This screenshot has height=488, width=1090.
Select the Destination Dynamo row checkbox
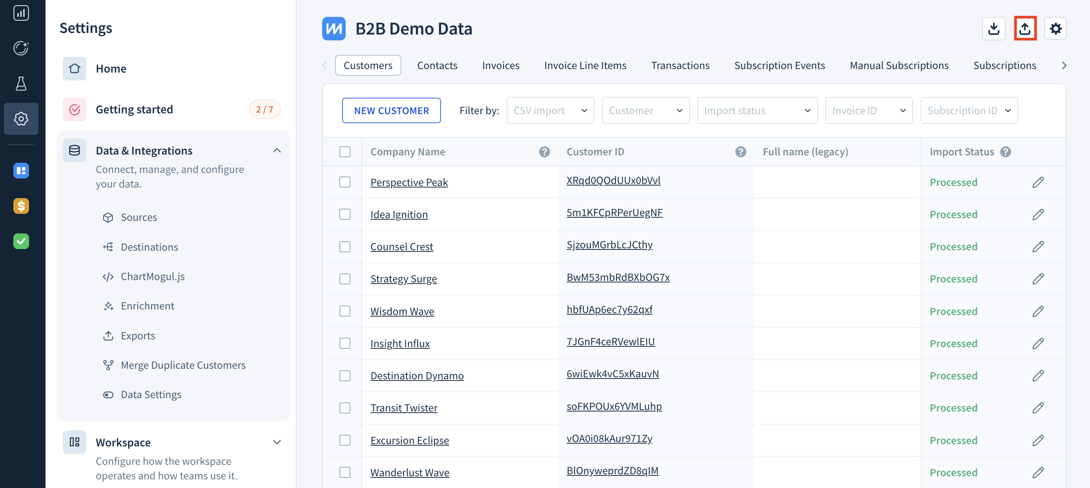point(345,376)
